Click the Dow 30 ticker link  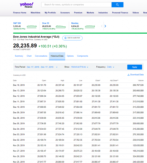[46, 23]
